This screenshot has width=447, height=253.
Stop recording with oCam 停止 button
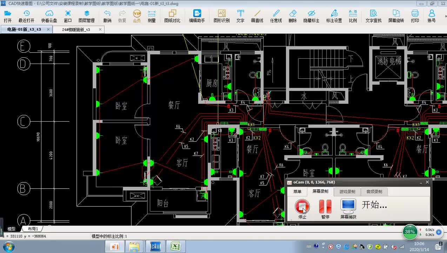pyautogui.click(x=302, y=208)
